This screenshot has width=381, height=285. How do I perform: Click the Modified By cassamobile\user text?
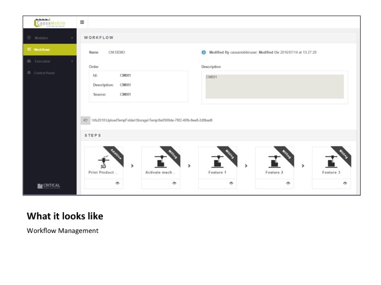pyautogui.click(x=233, y=52)
